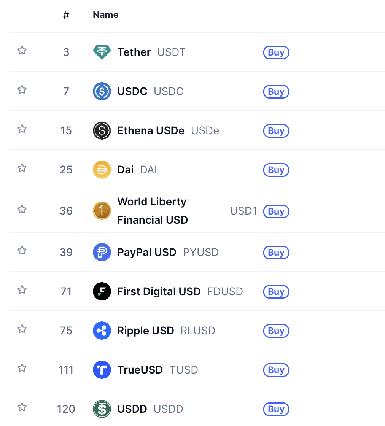The image size is (385, 426).
Task: Open the USDD name link
Action: tap(132, 409)
